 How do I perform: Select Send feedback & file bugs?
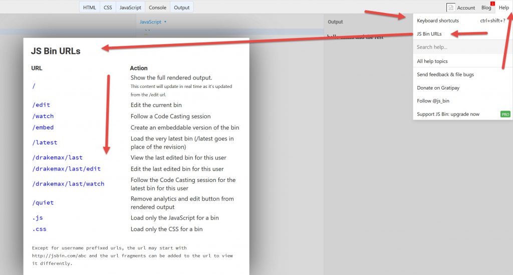pos(445,74)
